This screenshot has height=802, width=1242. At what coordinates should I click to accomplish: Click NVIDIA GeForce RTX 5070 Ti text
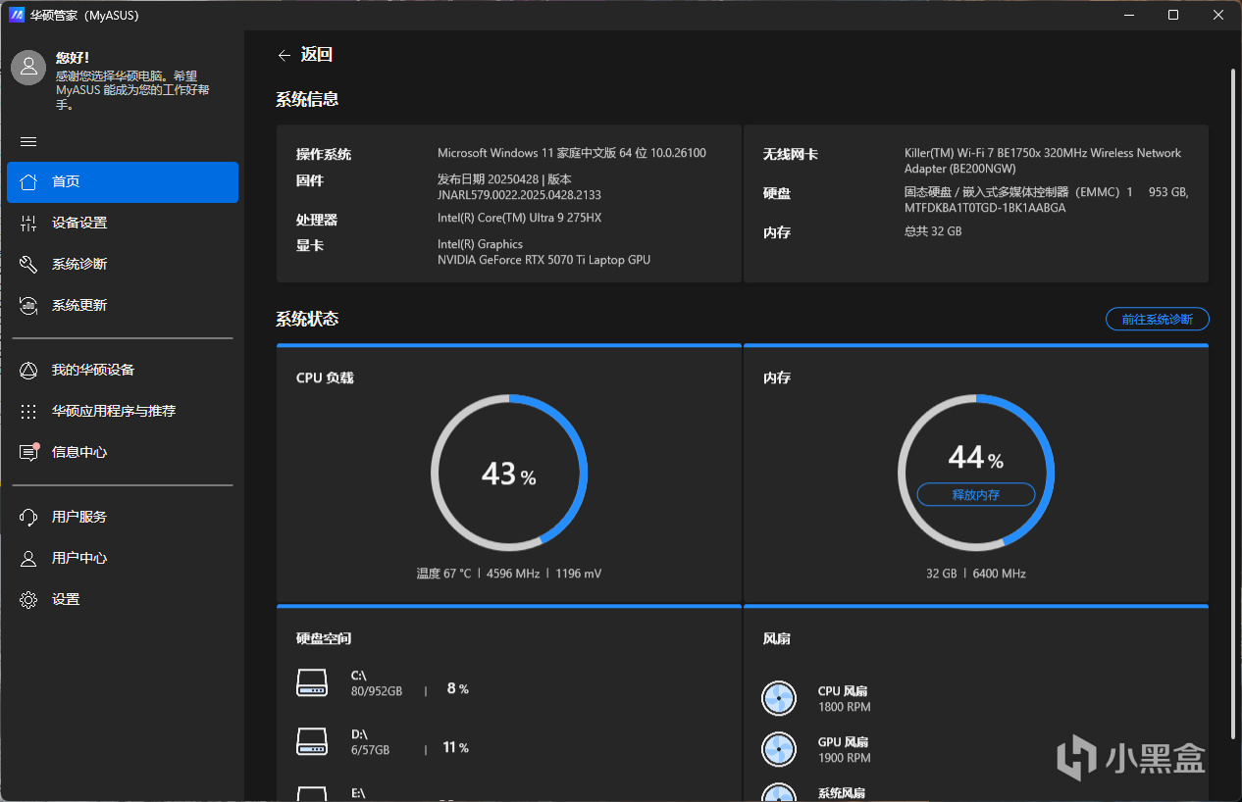[x=543, y=260]
